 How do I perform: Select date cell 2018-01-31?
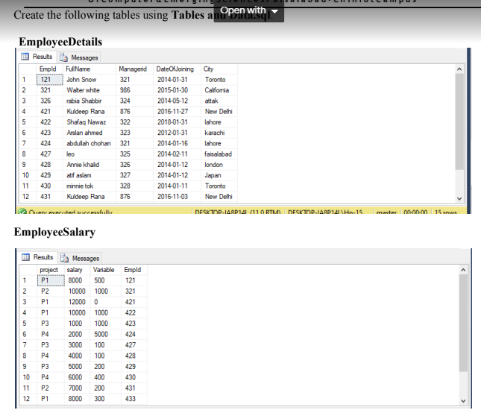(x=177, y=122)
